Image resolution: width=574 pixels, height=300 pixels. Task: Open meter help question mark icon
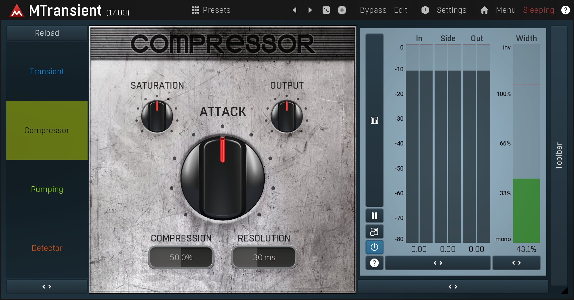(x=374, y=263)
